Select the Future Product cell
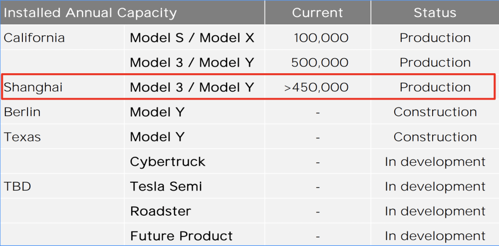499x246 pixels. [181, 236]
